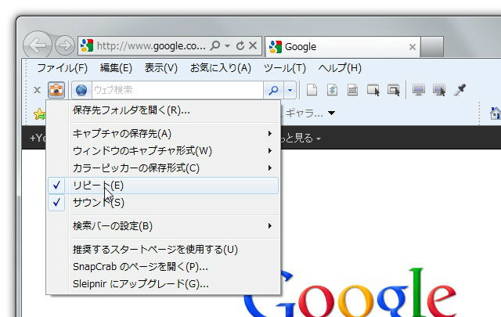The width and height of the screenshot is (501, 317).
Task: Open the search dropdown arrow next to magnifier
Action: [x=290, y=90]
